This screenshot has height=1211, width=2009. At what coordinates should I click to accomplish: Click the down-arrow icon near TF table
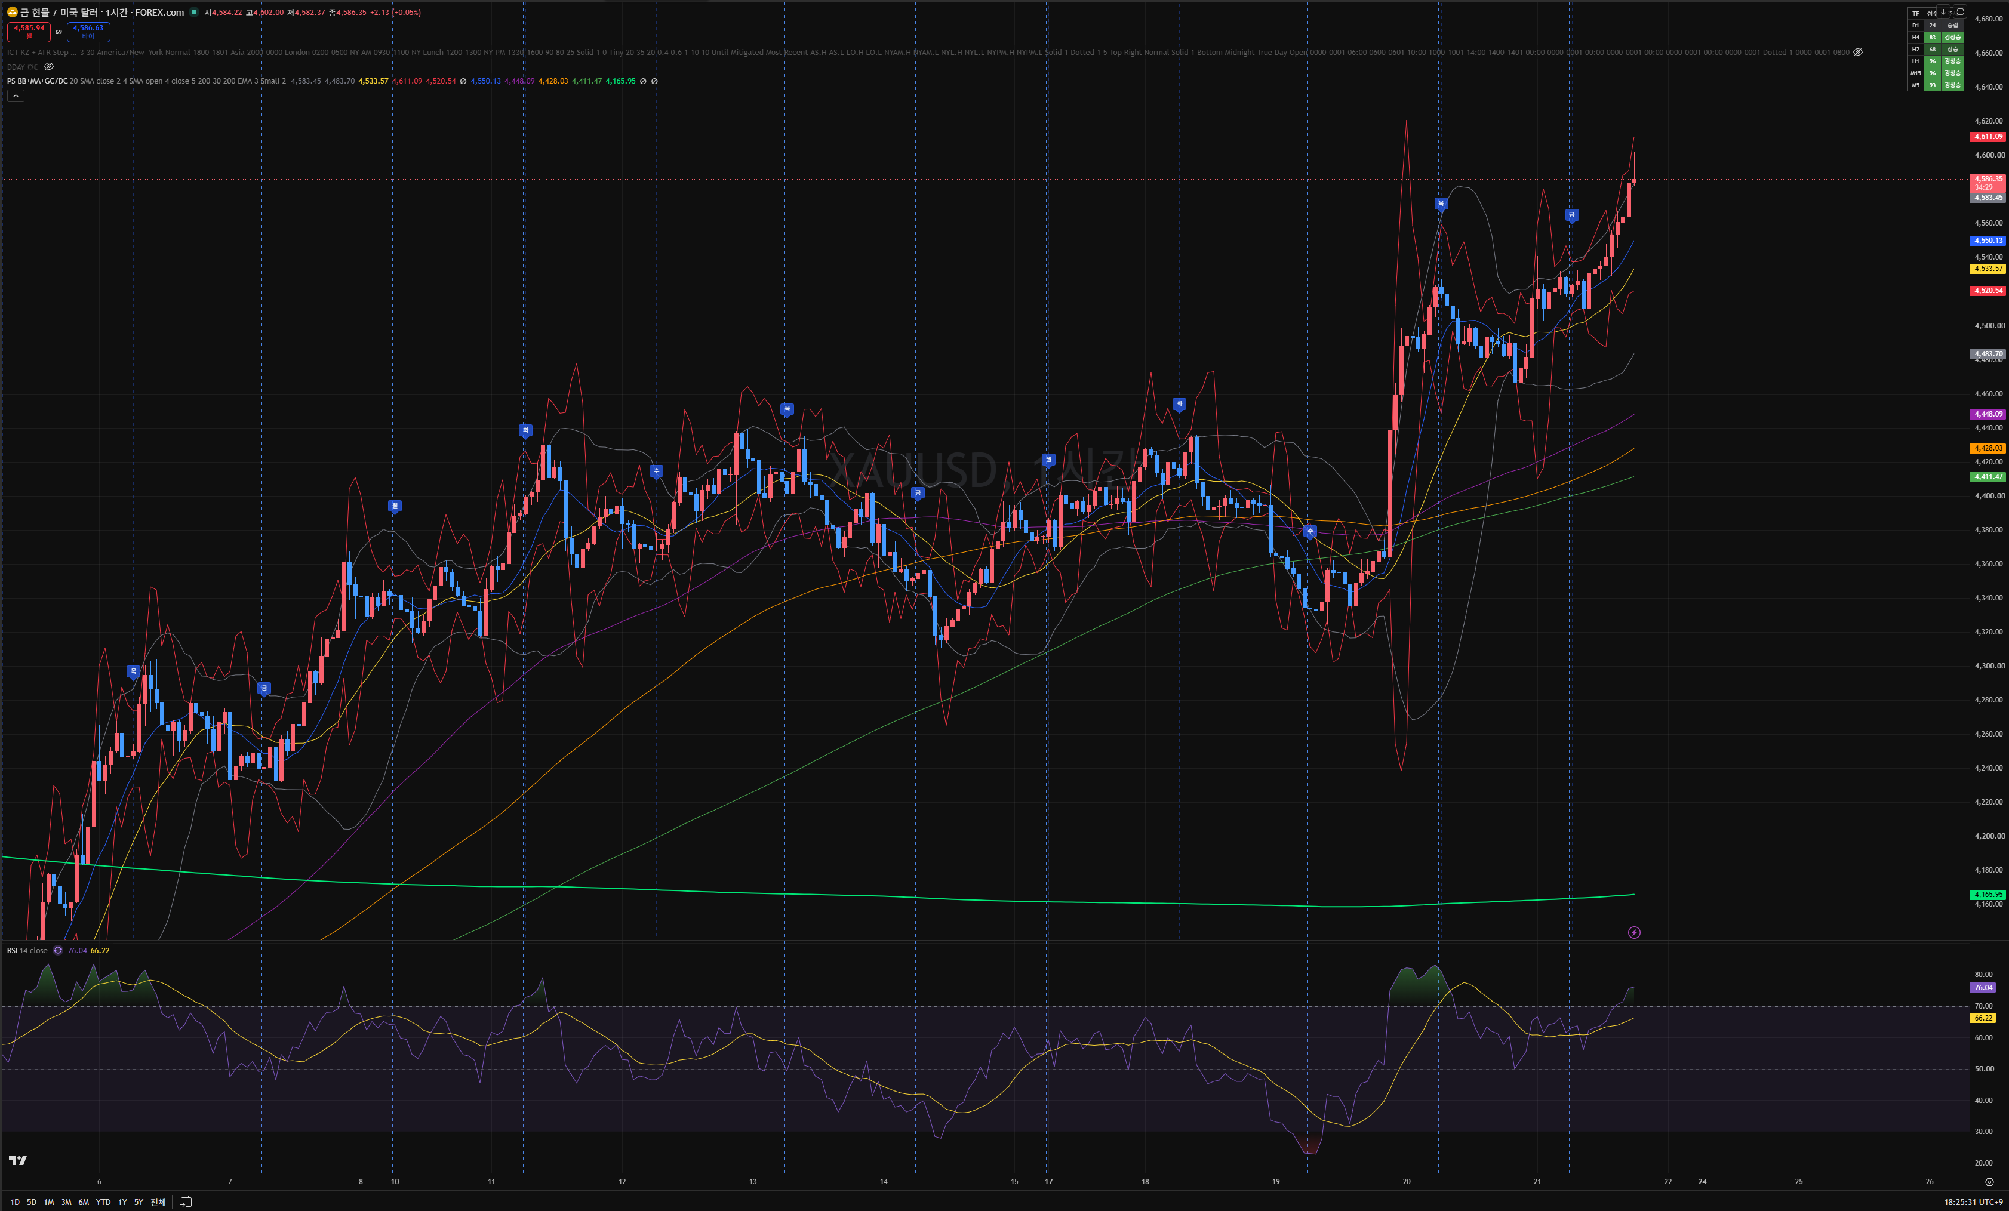click(x=1943, y=11)
